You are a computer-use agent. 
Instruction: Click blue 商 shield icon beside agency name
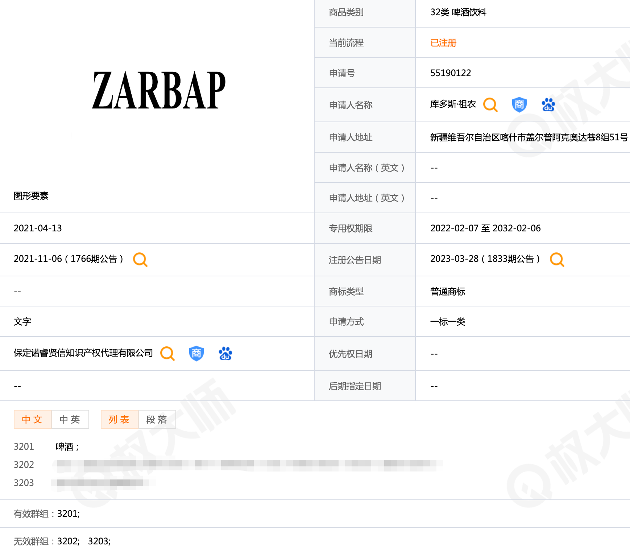point(196,353)
